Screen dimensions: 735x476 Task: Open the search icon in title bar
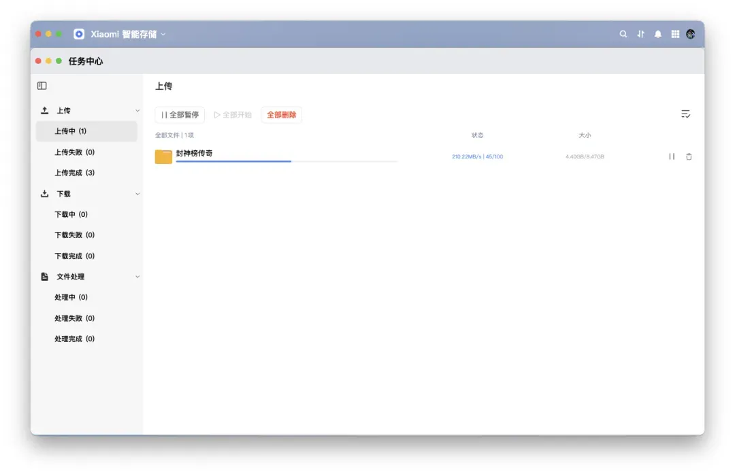(x=623, y=34)
